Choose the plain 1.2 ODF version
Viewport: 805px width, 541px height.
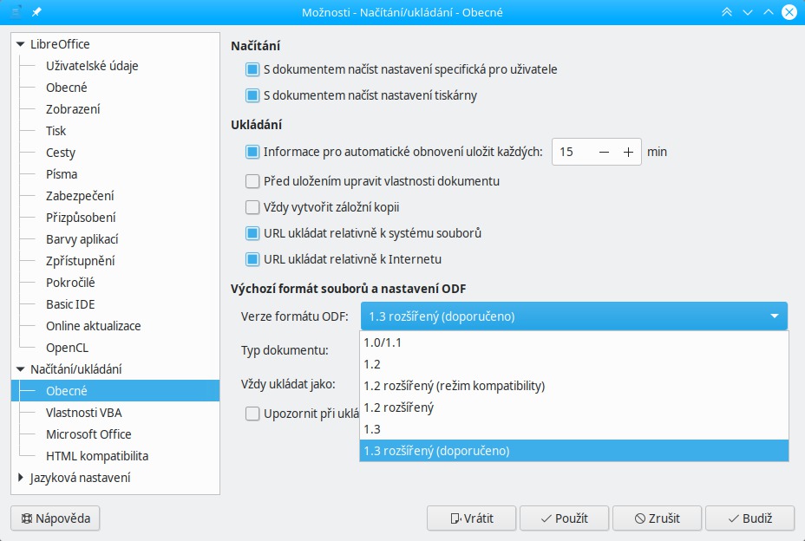coord(574,364)
